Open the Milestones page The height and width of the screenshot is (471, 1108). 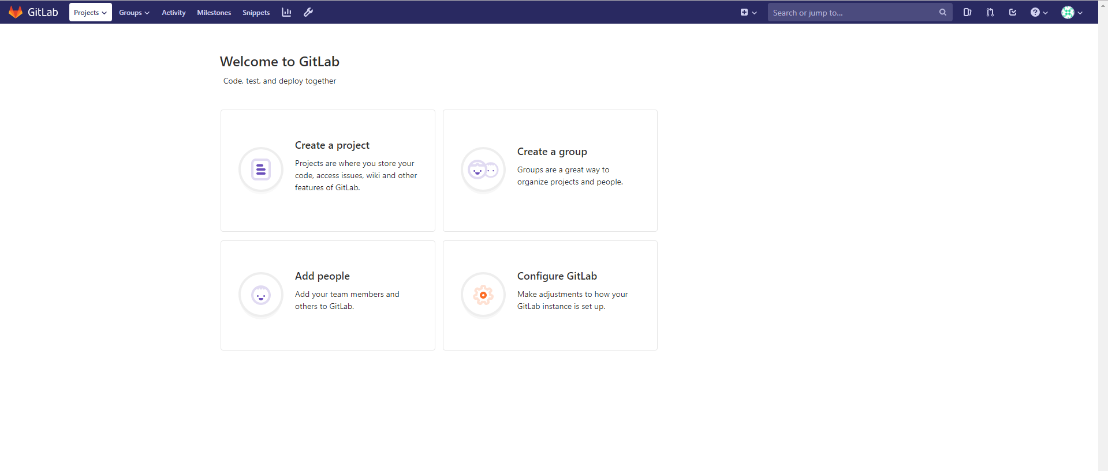pos(214,12)
